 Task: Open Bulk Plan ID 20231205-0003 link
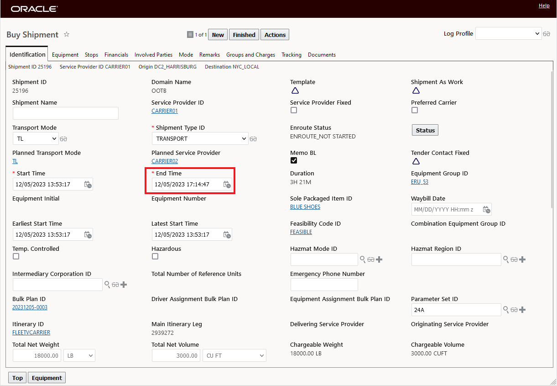pos(30,307)
